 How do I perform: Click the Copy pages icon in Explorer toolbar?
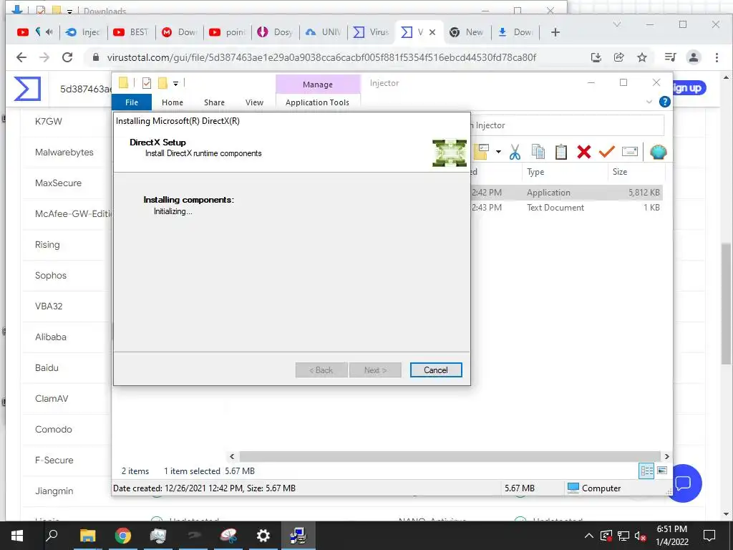538,152
